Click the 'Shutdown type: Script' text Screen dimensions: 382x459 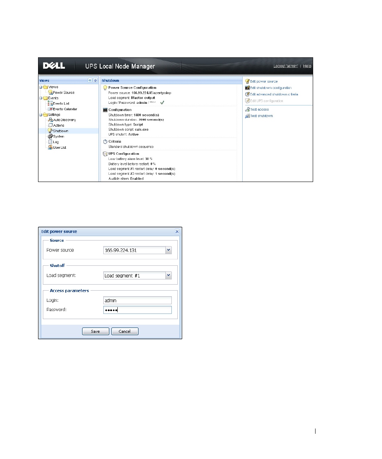tap(126, 124)
